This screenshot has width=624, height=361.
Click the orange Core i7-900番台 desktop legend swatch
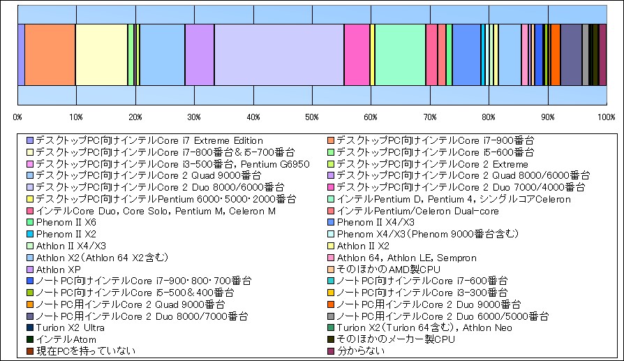[x=331, y=140]
